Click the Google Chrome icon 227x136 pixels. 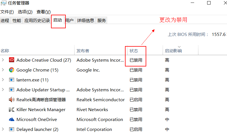coord(12,70)
